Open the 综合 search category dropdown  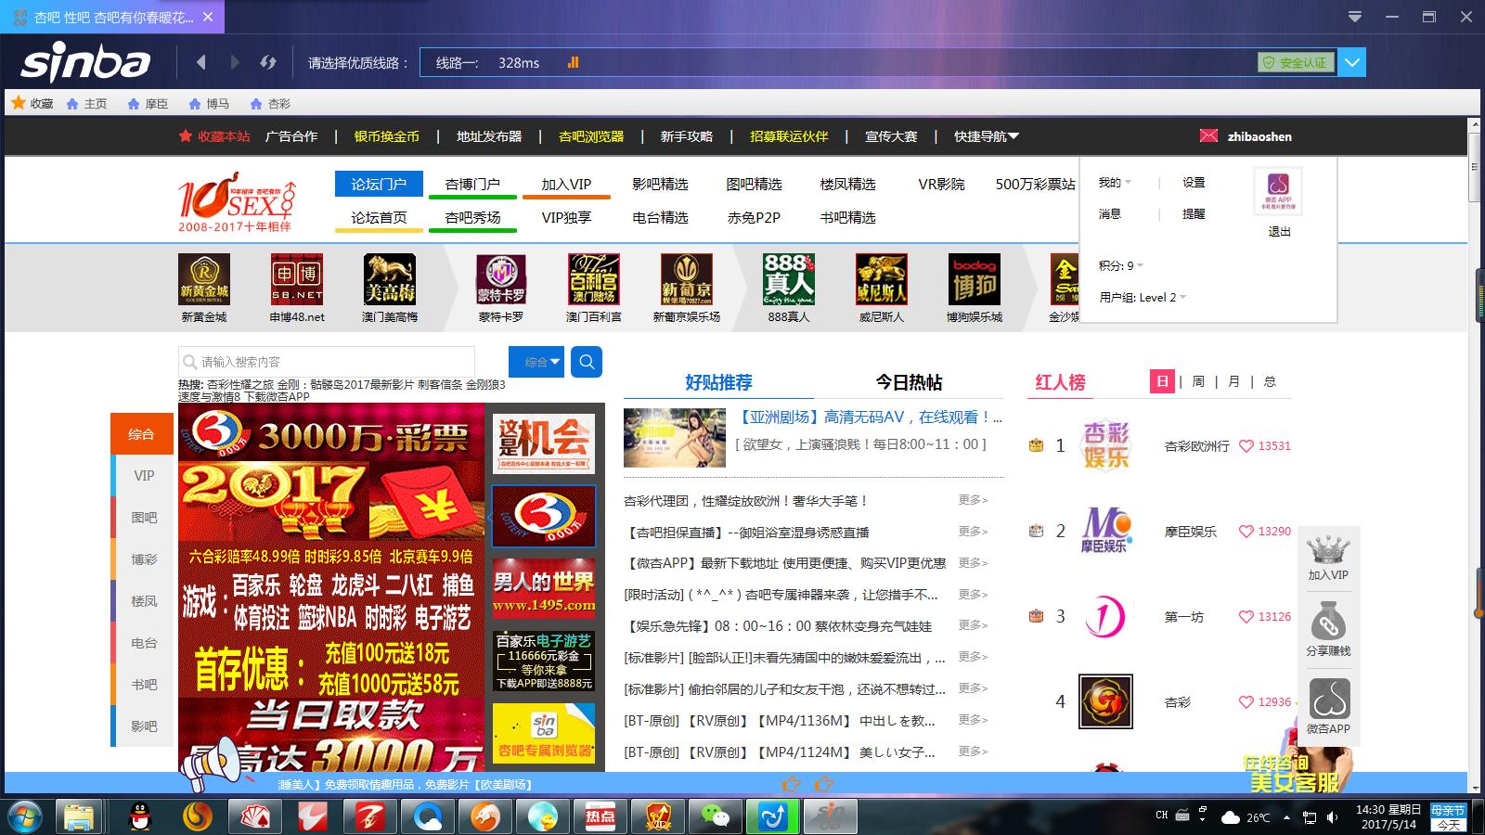pyautogui.click(x=536, y=362)
